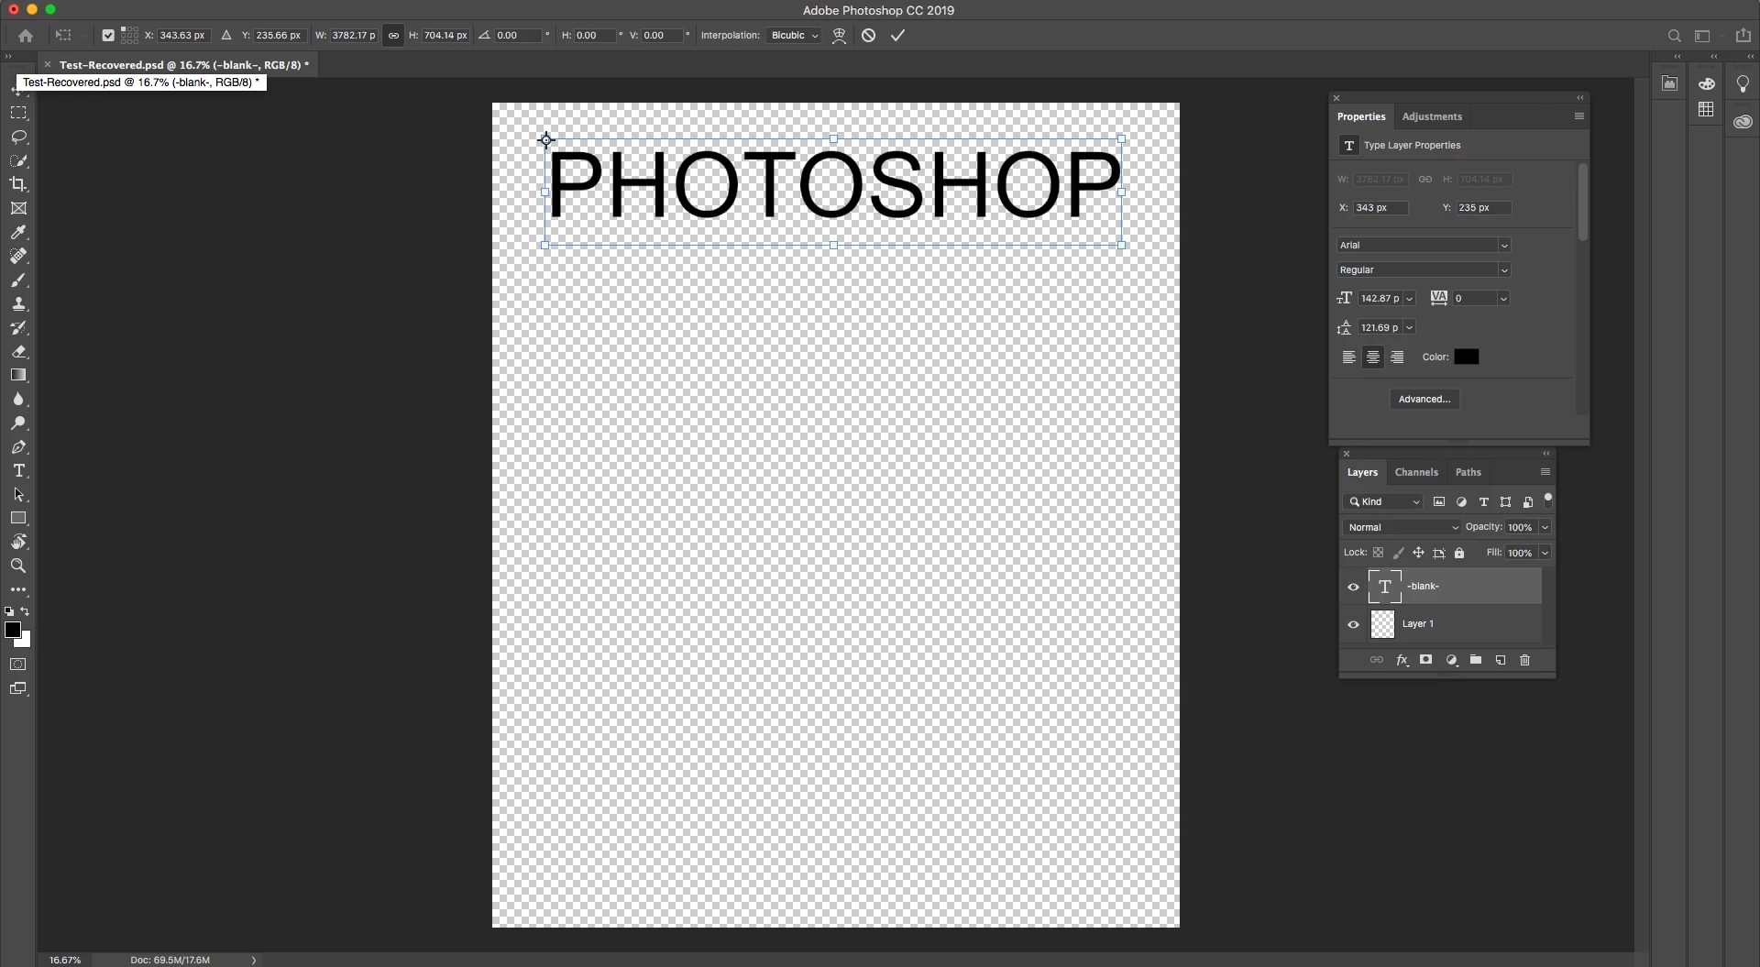Select the Dodge tool
The image size is (1760, 967).
pyautogui.click(x=18, y=423)
